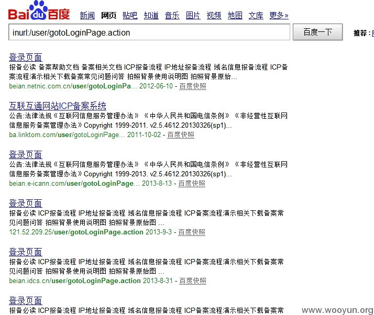
Task: Open the 文库 library tab
Action: 256,16
